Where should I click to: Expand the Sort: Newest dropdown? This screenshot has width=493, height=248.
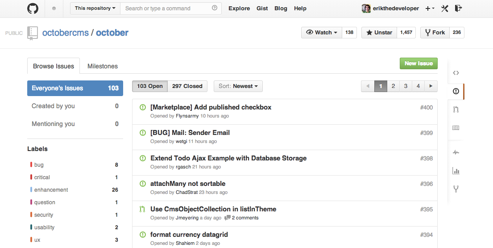pos(238,86)
